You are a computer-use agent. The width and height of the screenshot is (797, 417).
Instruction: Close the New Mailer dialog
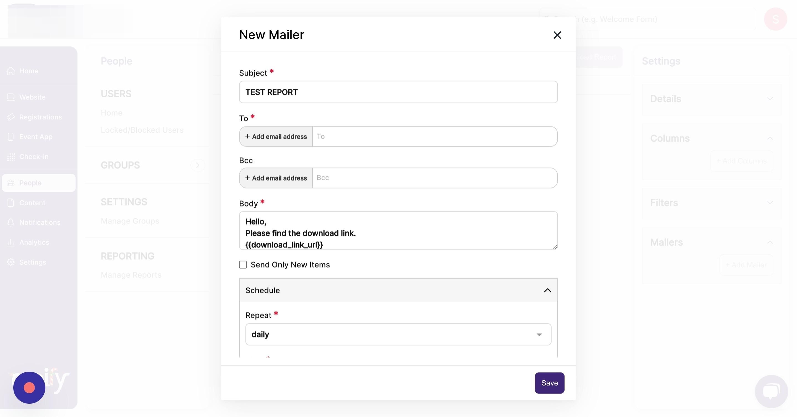tap(557, 35)
